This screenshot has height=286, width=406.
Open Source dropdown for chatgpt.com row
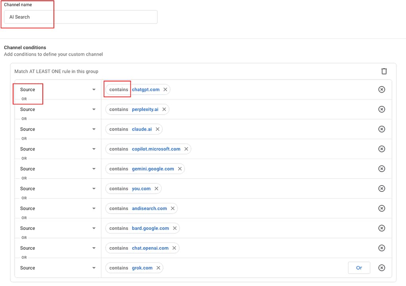point(58,89)
